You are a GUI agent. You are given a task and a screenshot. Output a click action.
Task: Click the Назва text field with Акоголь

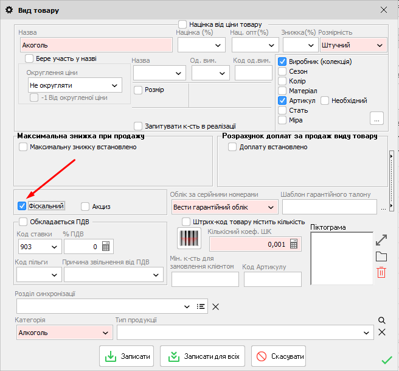(96, 45)
